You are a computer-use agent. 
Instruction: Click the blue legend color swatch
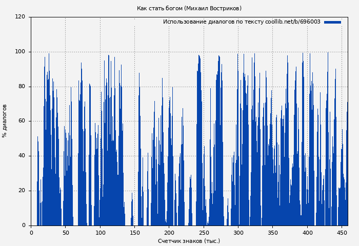[332, 22]
